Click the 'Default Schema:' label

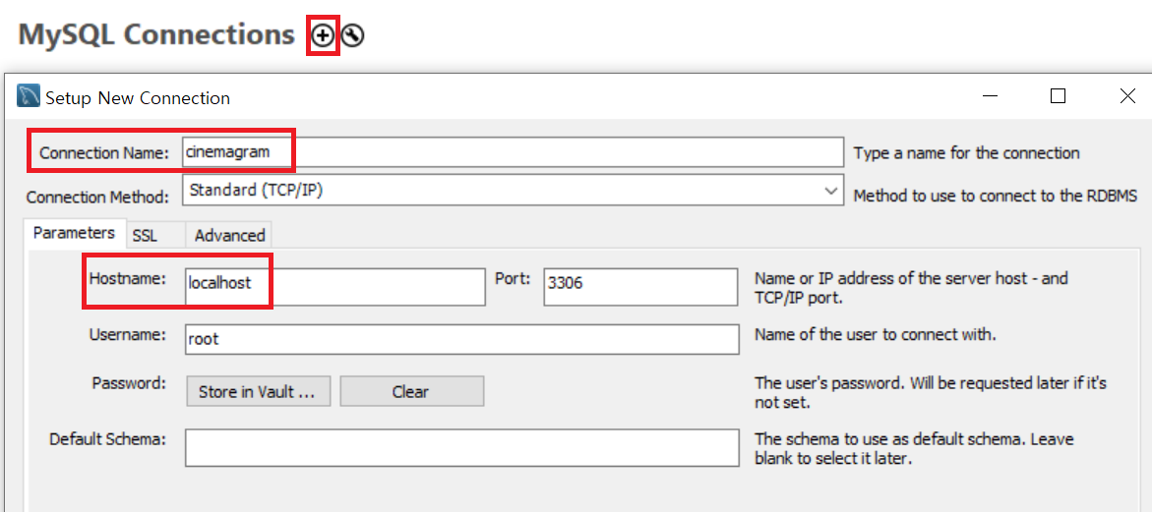click(x=109, y=439)
